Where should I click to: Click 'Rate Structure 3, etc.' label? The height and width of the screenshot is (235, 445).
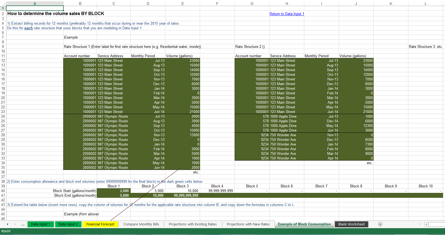(x=426, y=47)
